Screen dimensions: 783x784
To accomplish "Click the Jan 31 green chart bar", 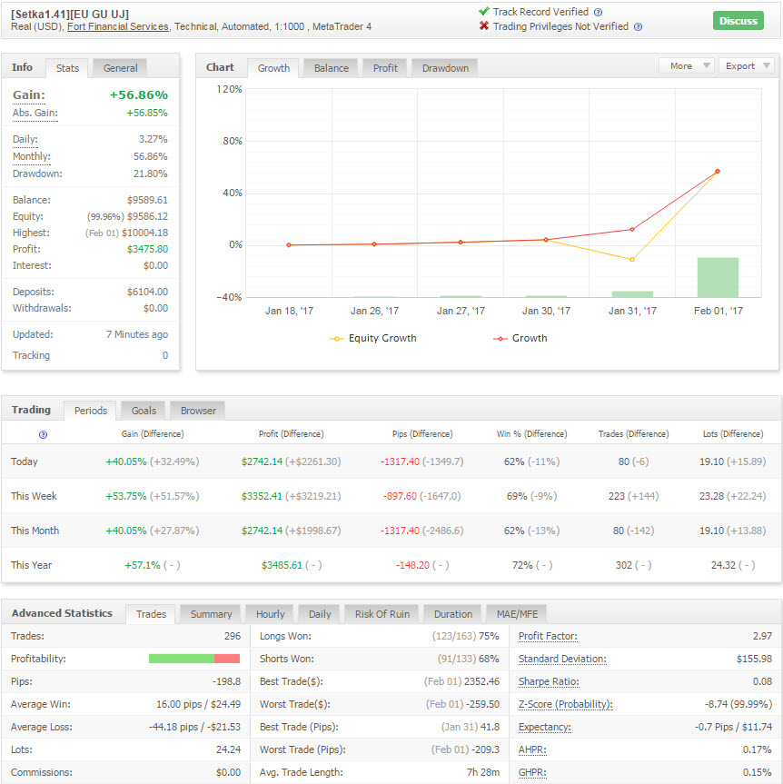I will point(632,294).
